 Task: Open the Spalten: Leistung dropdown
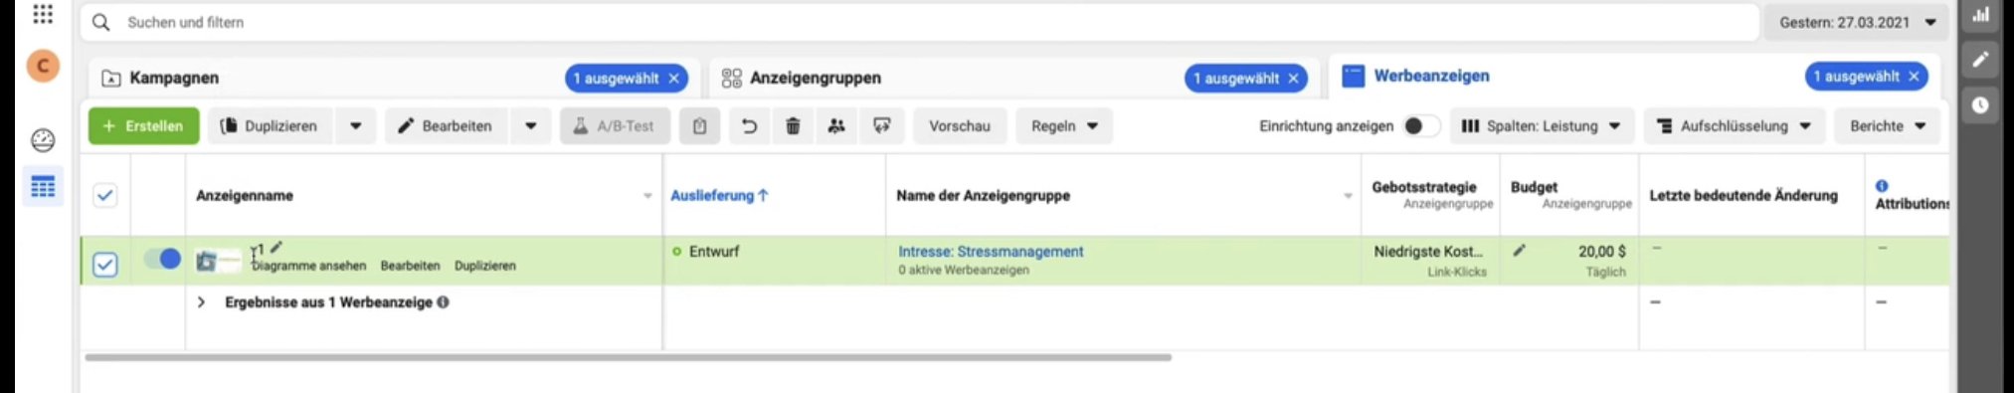1541,126
